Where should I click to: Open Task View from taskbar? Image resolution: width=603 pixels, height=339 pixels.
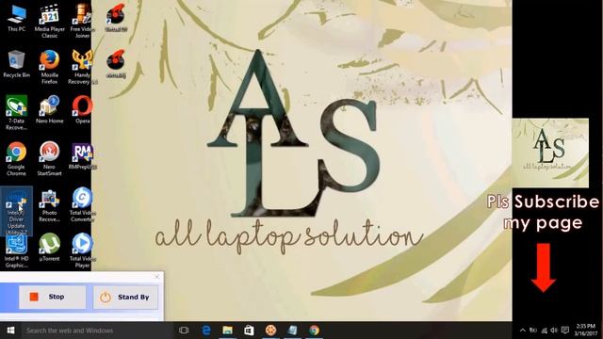click(184, 331)
